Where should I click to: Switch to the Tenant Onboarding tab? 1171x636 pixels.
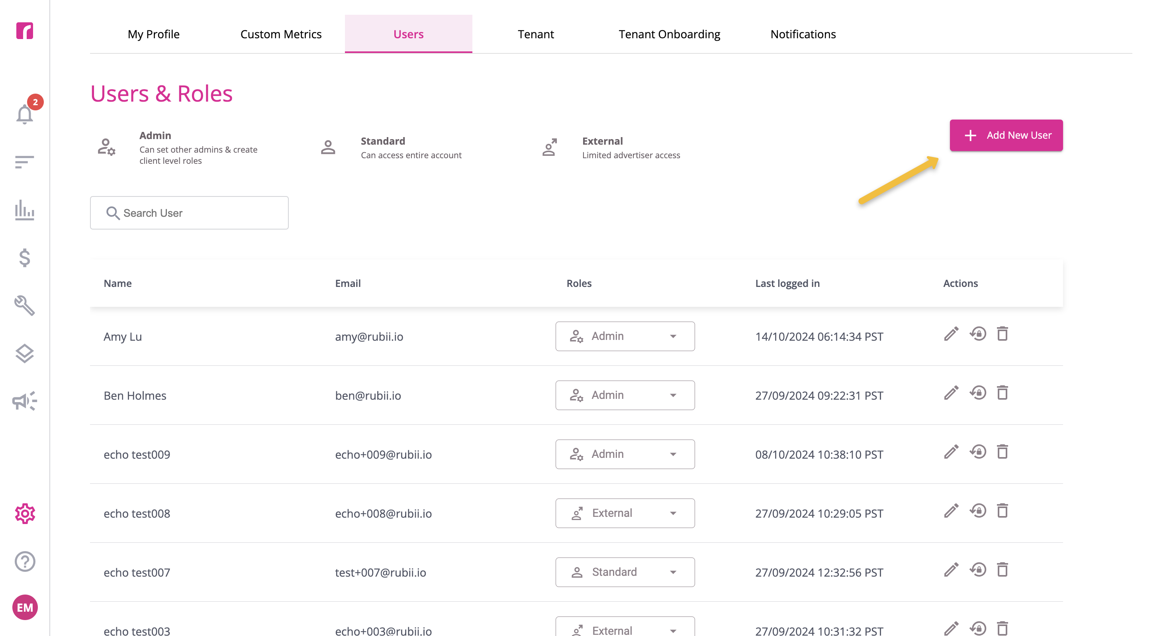point(669,34)
